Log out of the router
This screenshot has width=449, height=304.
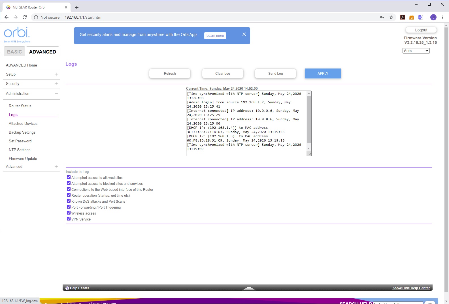421,30
